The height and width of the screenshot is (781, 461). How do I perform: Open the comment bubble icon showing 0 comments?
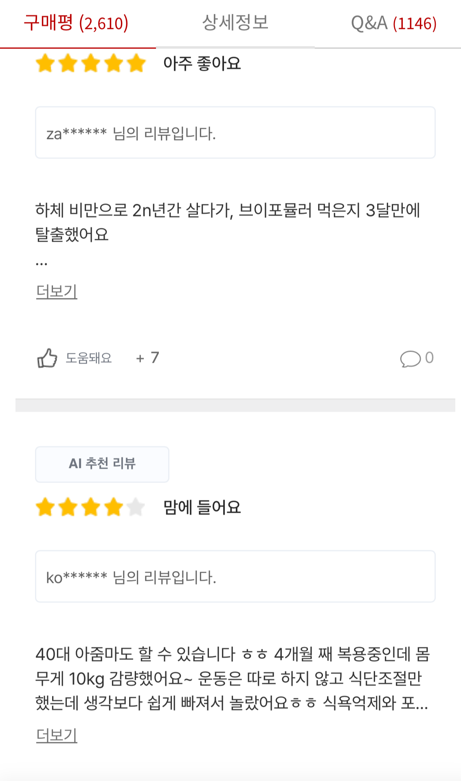coord(412,358)
